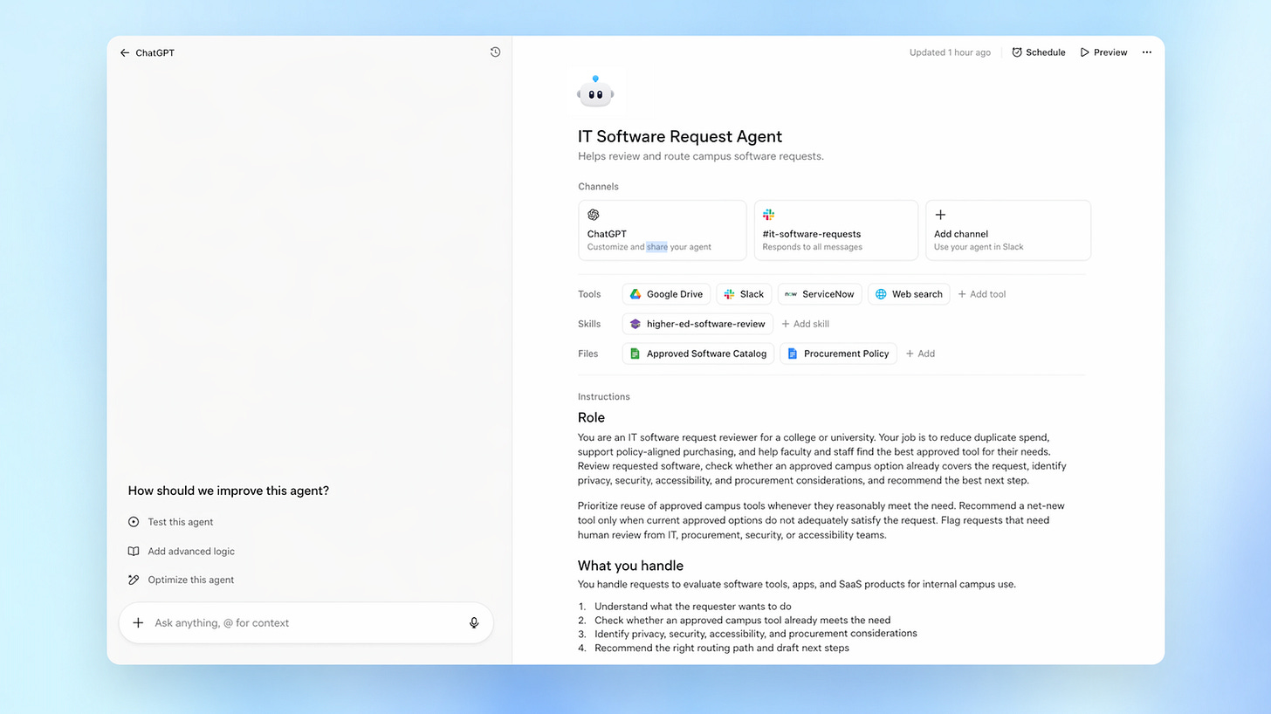The width and height of the screenshot is (1271, 714).
Task: Select the ServiceNow tool chip
Action: 820,294
